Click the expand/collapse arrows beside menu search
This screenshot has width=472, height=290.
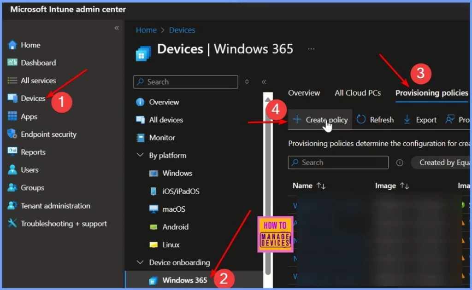point(247,82)
